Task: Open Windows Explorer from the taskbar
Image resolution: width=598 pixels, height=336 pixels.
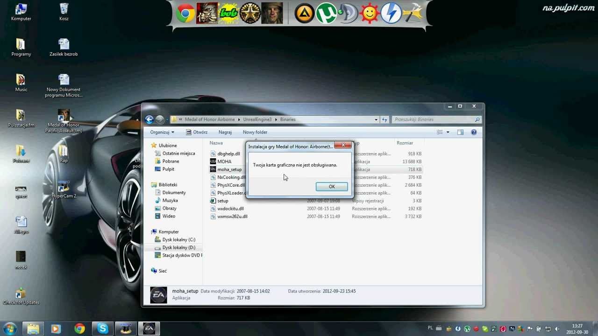Action: click(33, 329)
